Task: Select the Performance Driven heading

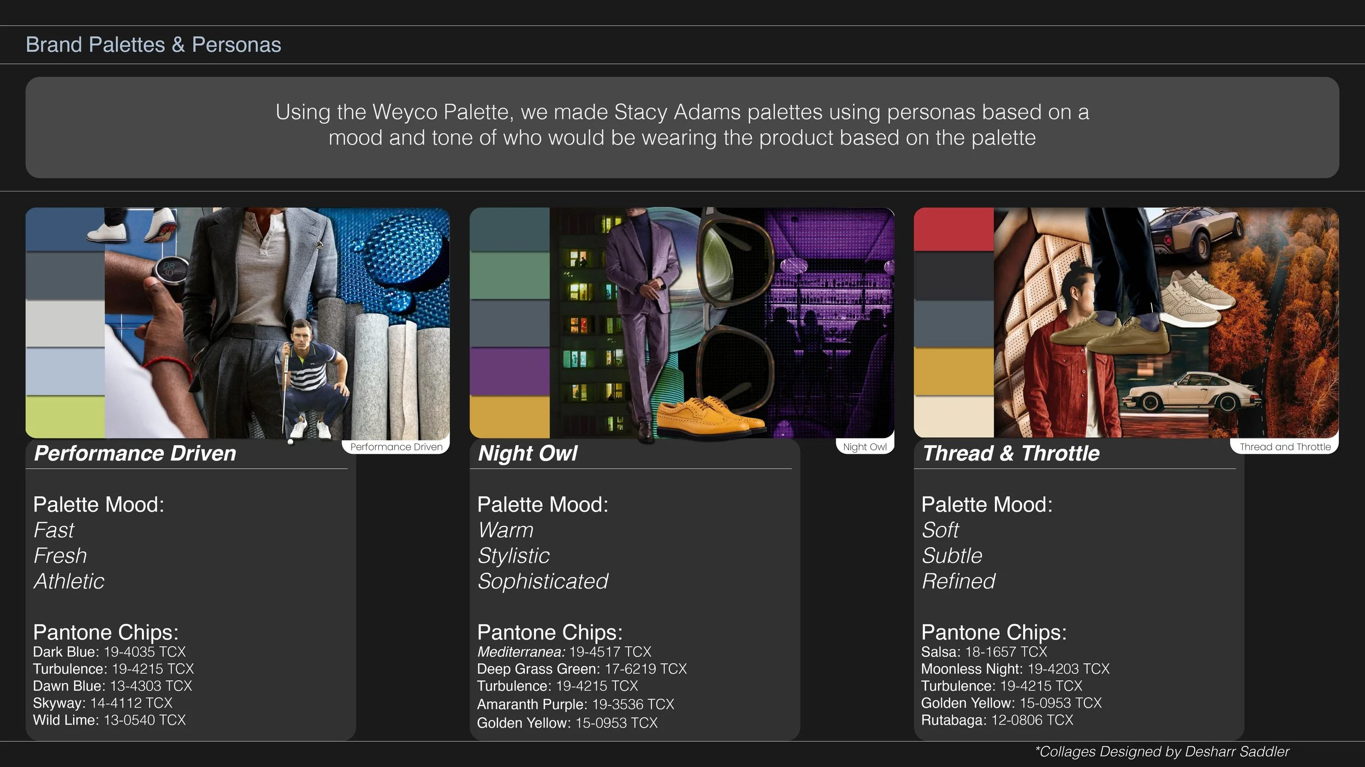Action: tap(135, 453)
